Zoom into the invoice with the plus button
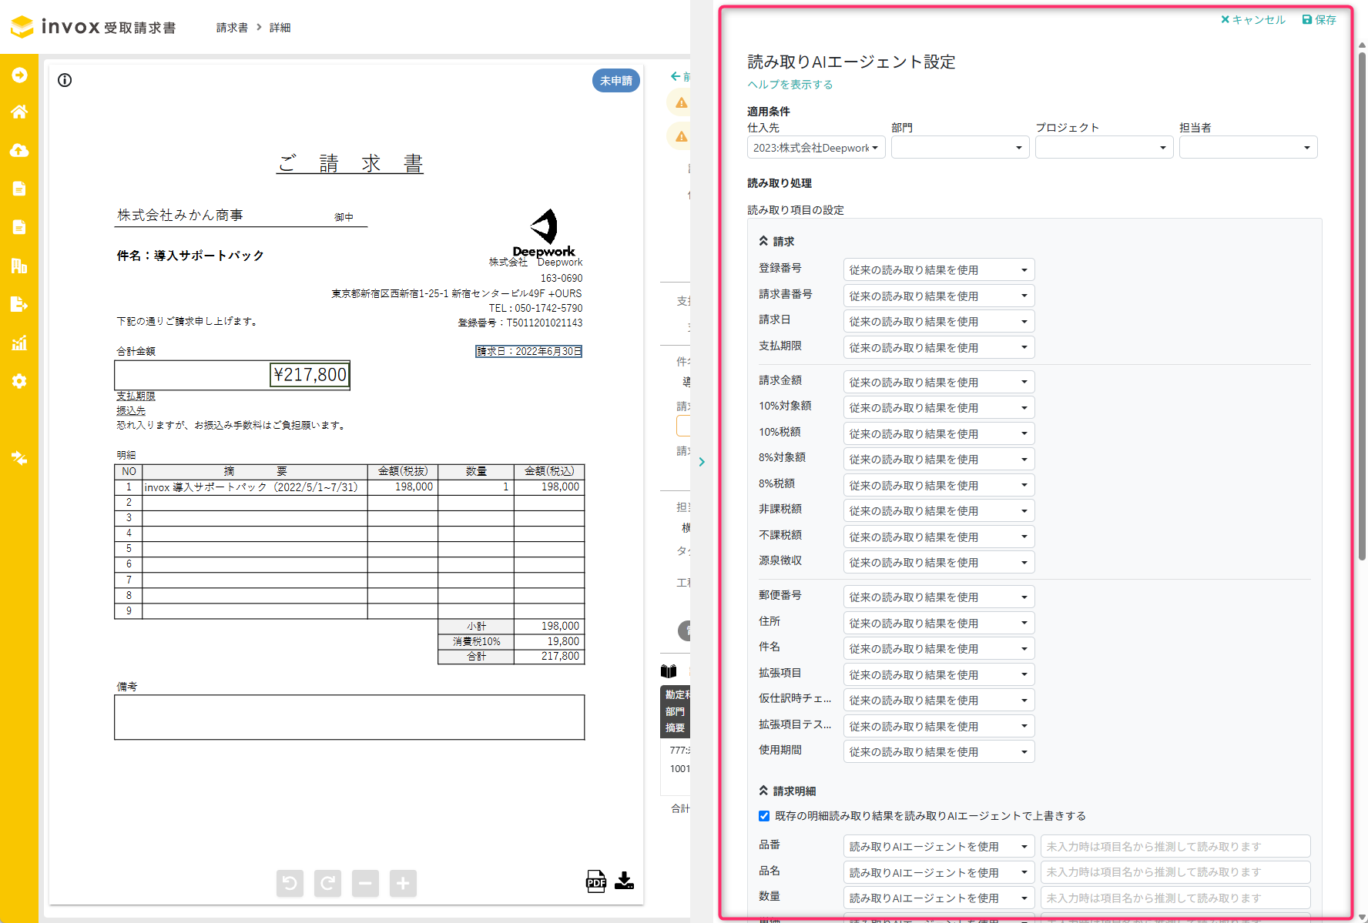The image size is (1368, 923). pos(402,883)
